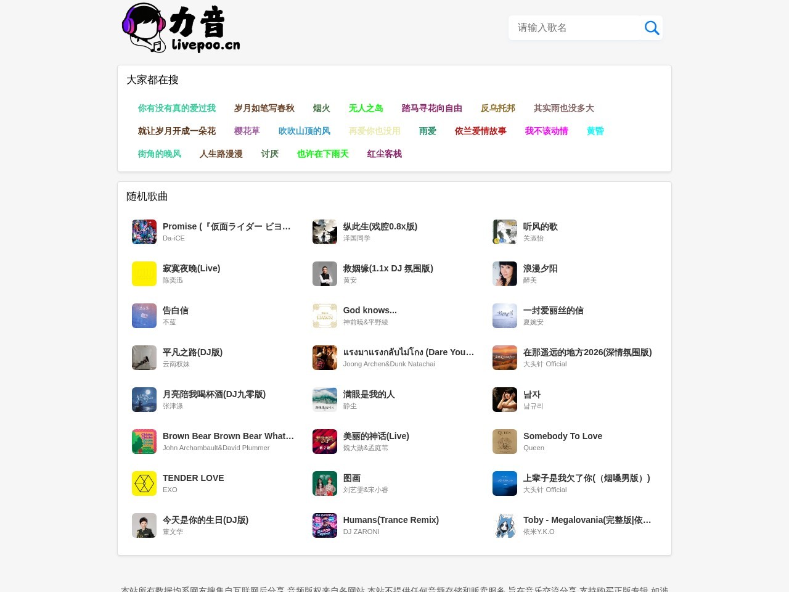This screenshot has height=592, width=789.
Task: Open Brown Bear Brown Bear cover image
Action: click(144, 442)
